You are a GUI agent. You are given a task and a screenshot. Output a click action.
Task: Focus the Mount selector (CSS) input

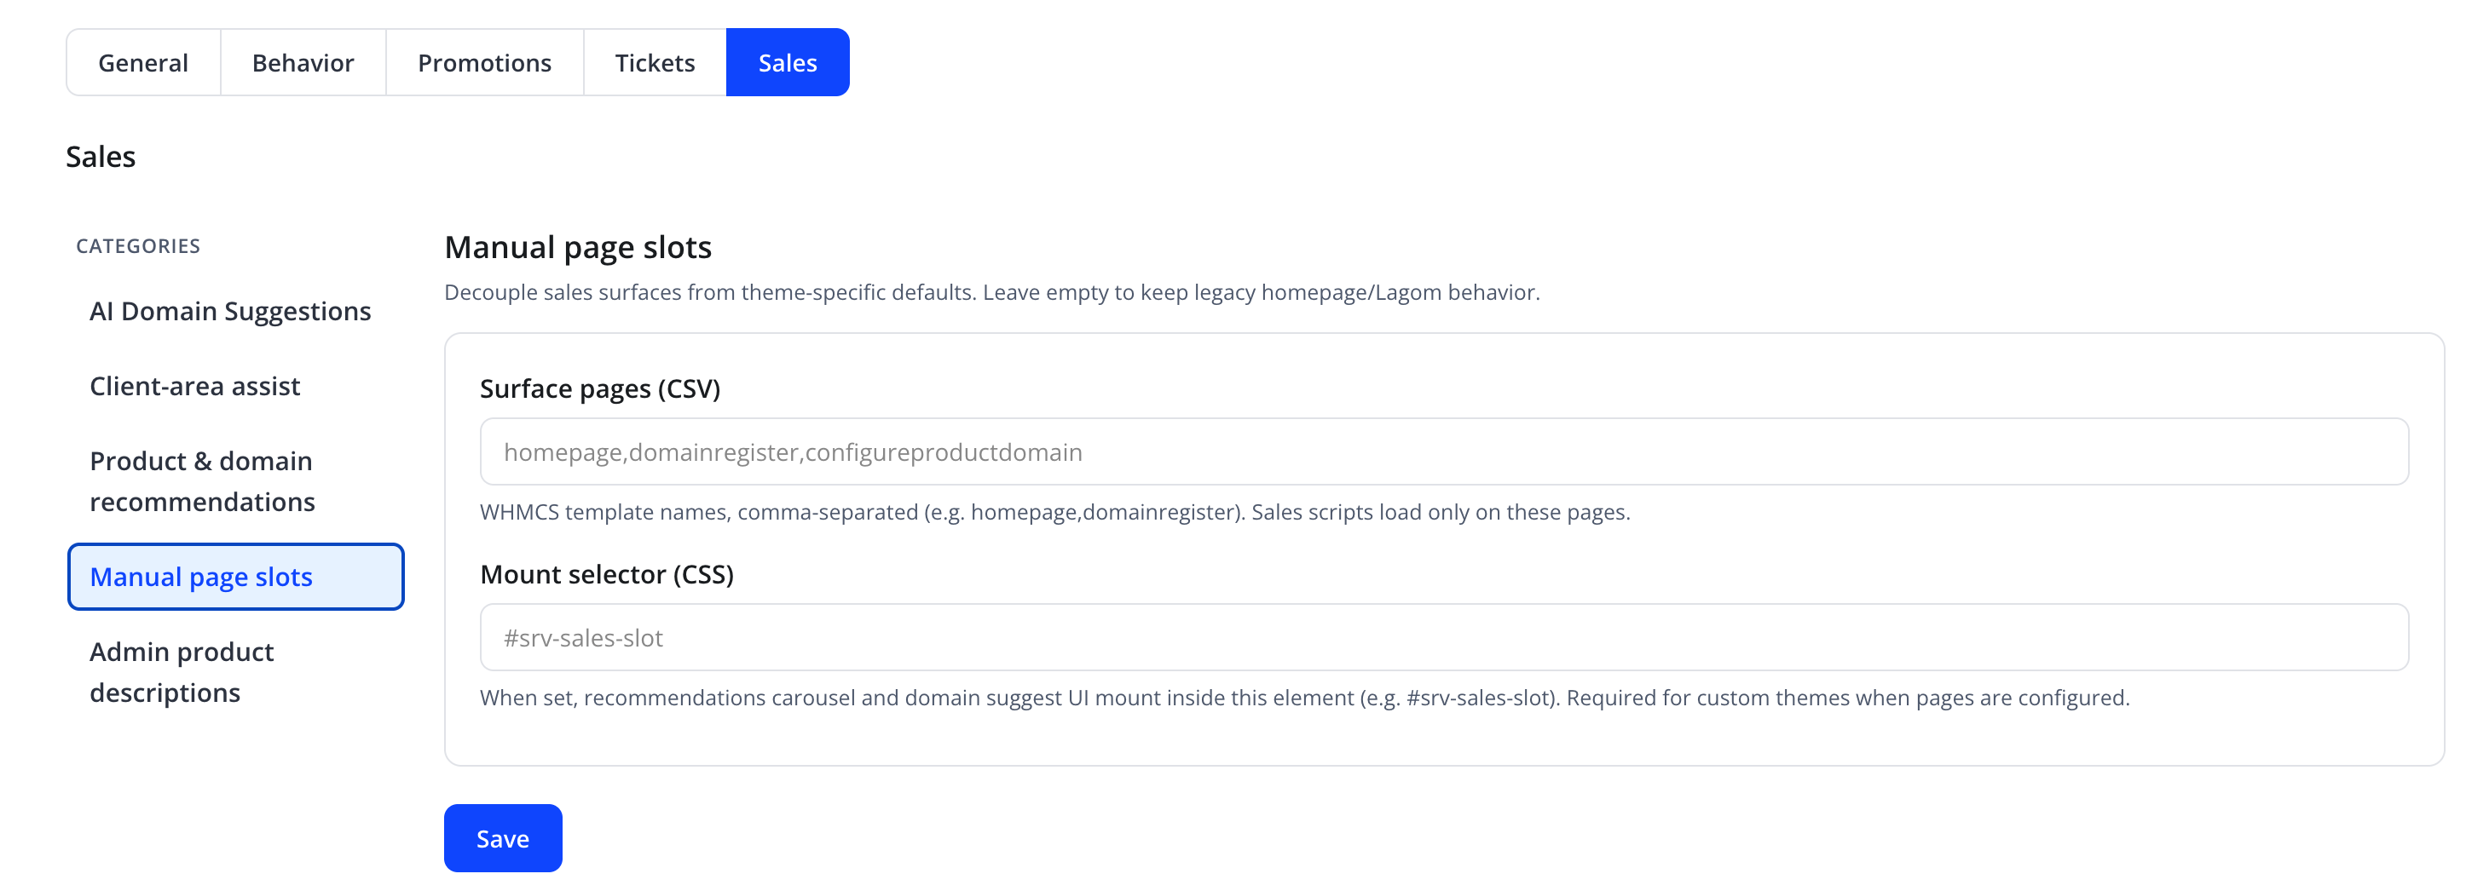click(1443, 637)
